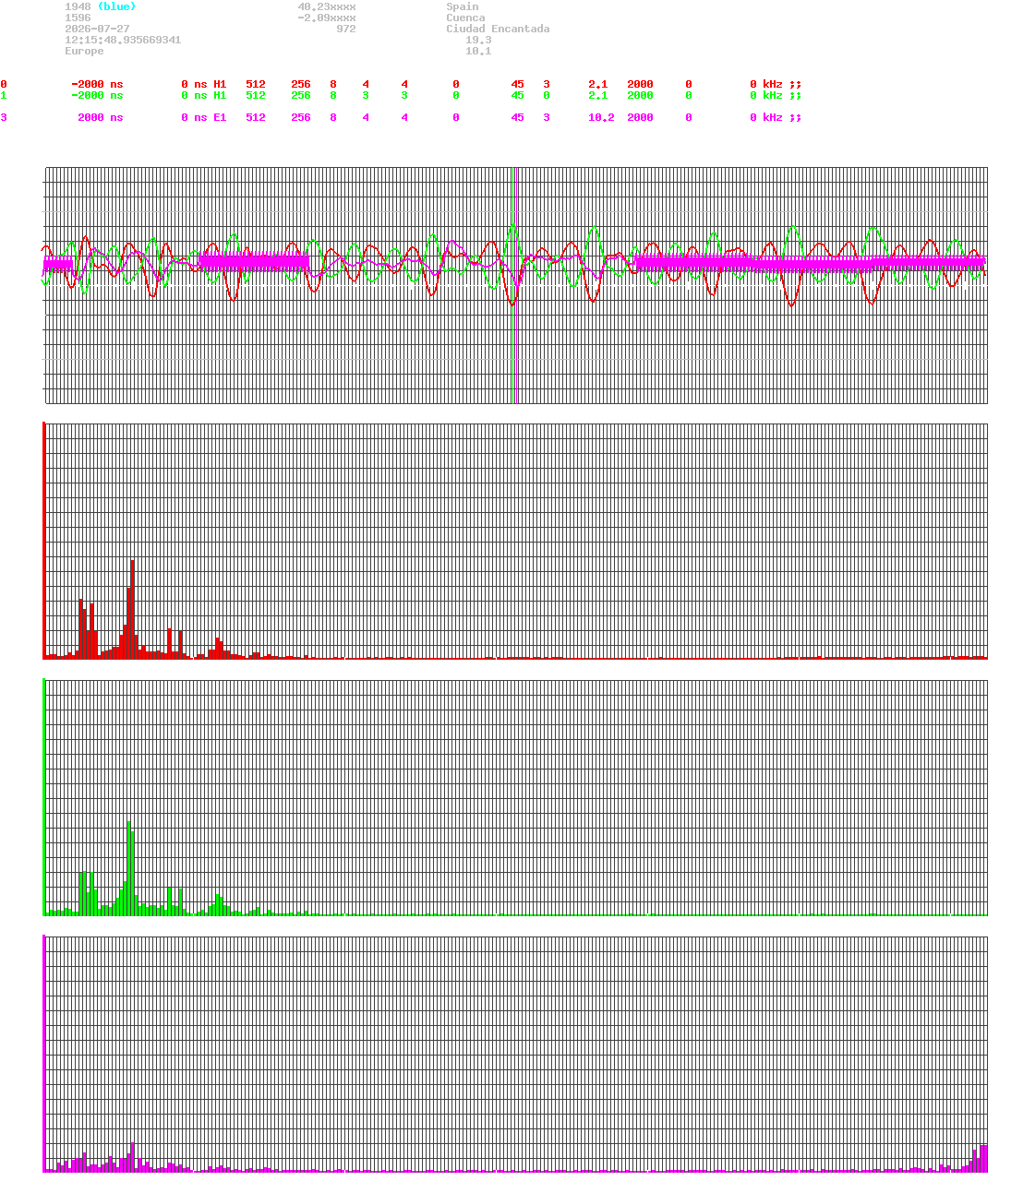Click the first "3" gain value in the green row
This screenshot has height=1193, width=1011.
click(x=366, y=95)
